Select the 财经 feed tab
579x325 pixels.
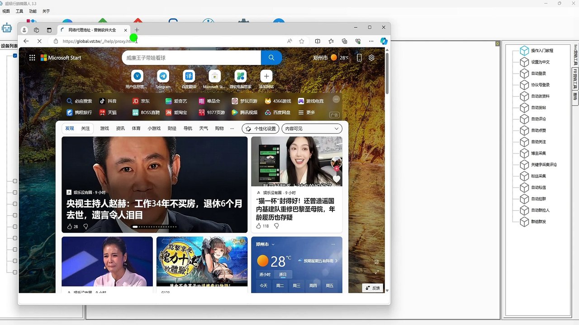click(172, 129)
